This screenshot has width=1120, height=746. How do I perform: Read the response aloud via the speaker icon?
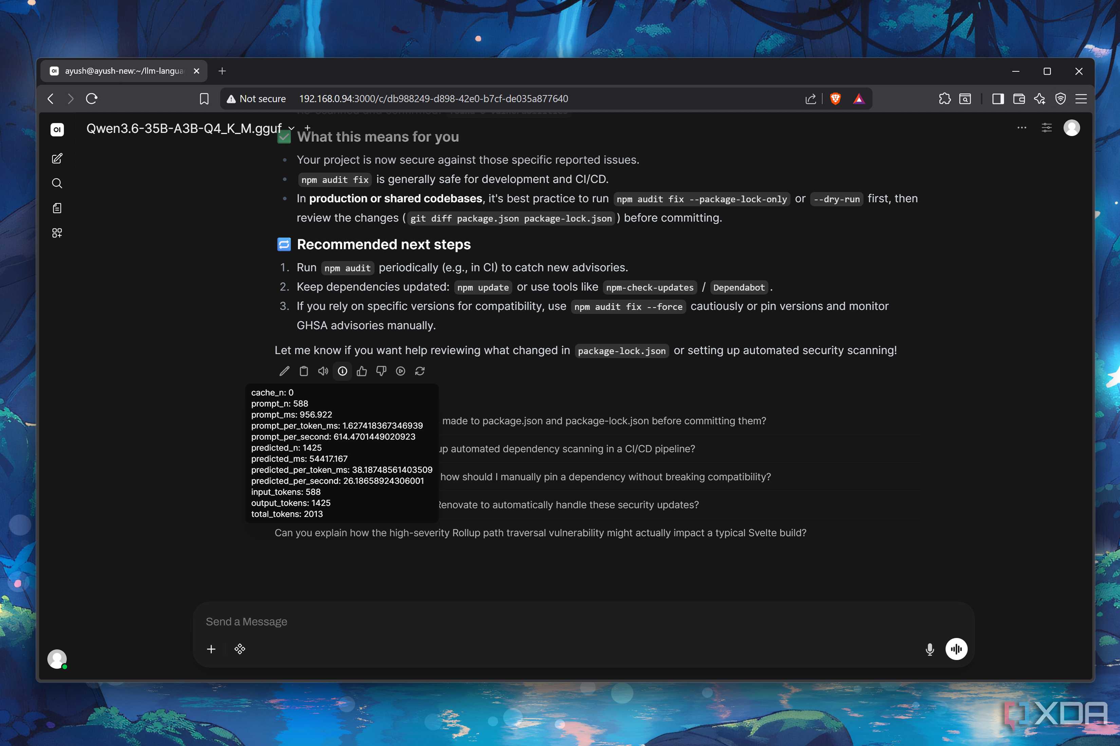[x=323, y=371]
